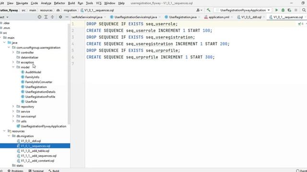
Task: Select AuditModel class in tree
Action: (x=33, y=72)
